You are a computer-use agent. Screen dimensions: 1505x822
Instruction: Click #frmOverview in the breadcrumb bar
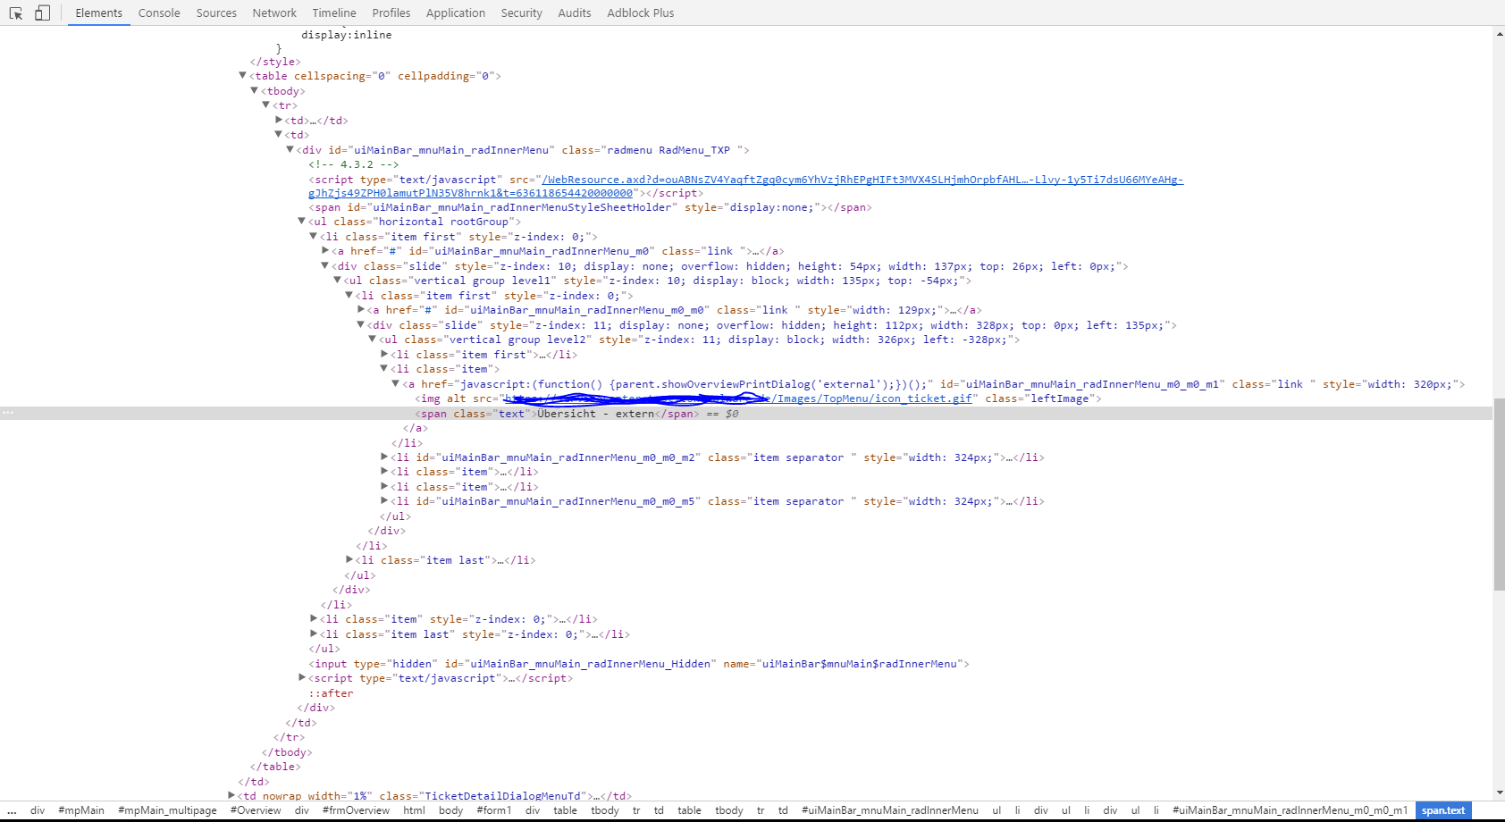click(x=356, y=810)
